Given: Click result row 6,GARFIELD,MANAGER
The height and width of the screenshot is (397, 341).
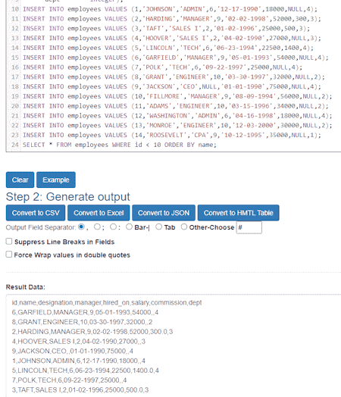Looking at the screenshot, I should (x=85, y=312).
